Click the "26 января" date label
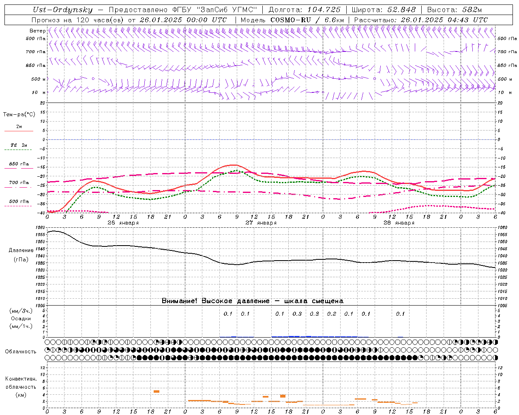 (123, 223)
